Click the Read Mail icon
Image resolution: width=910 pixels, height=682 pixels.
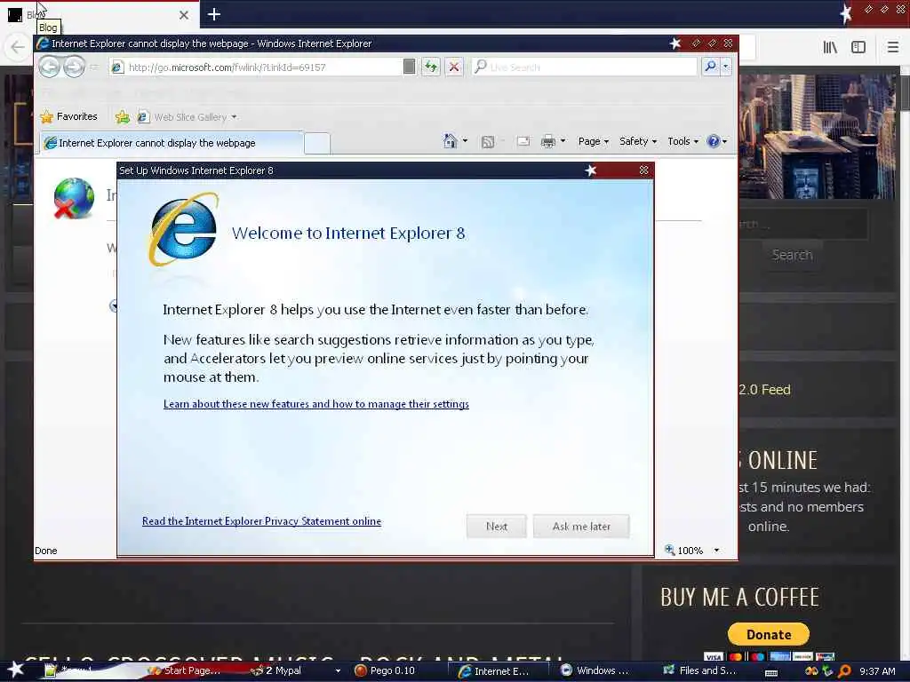pos(523,141)
